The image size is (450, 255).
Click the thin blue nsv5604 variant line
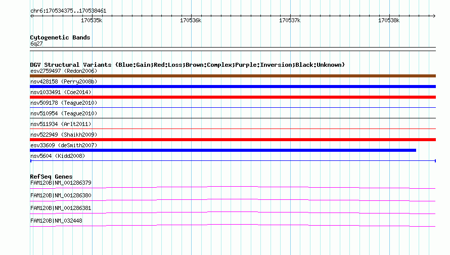click(x=233, y=161)
